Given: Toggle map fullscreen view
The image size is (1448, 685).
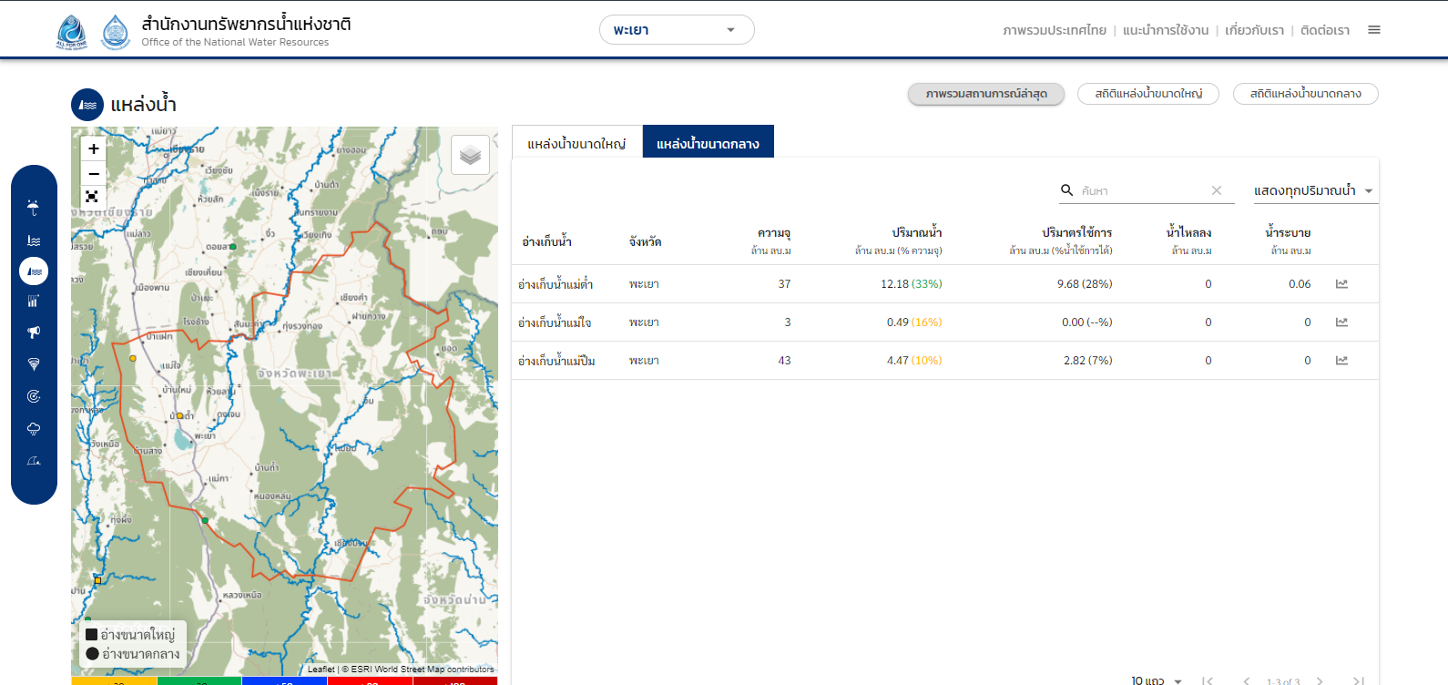Looking at the screenshot, I should (92, 197).
